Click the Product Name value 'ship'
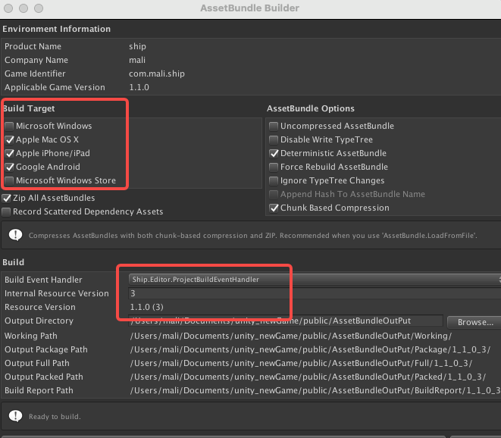This screenshot has width=501, height=438. click(x=137, y=47)
